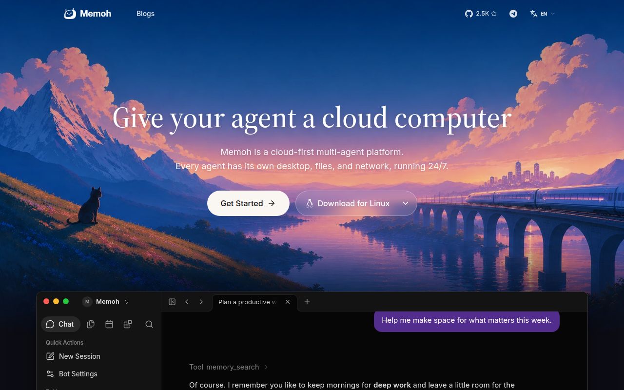This screenshot has width=624, height=390.
Task: Open the apps grid icon in sidebar
Action: click(x=128, y=324)
